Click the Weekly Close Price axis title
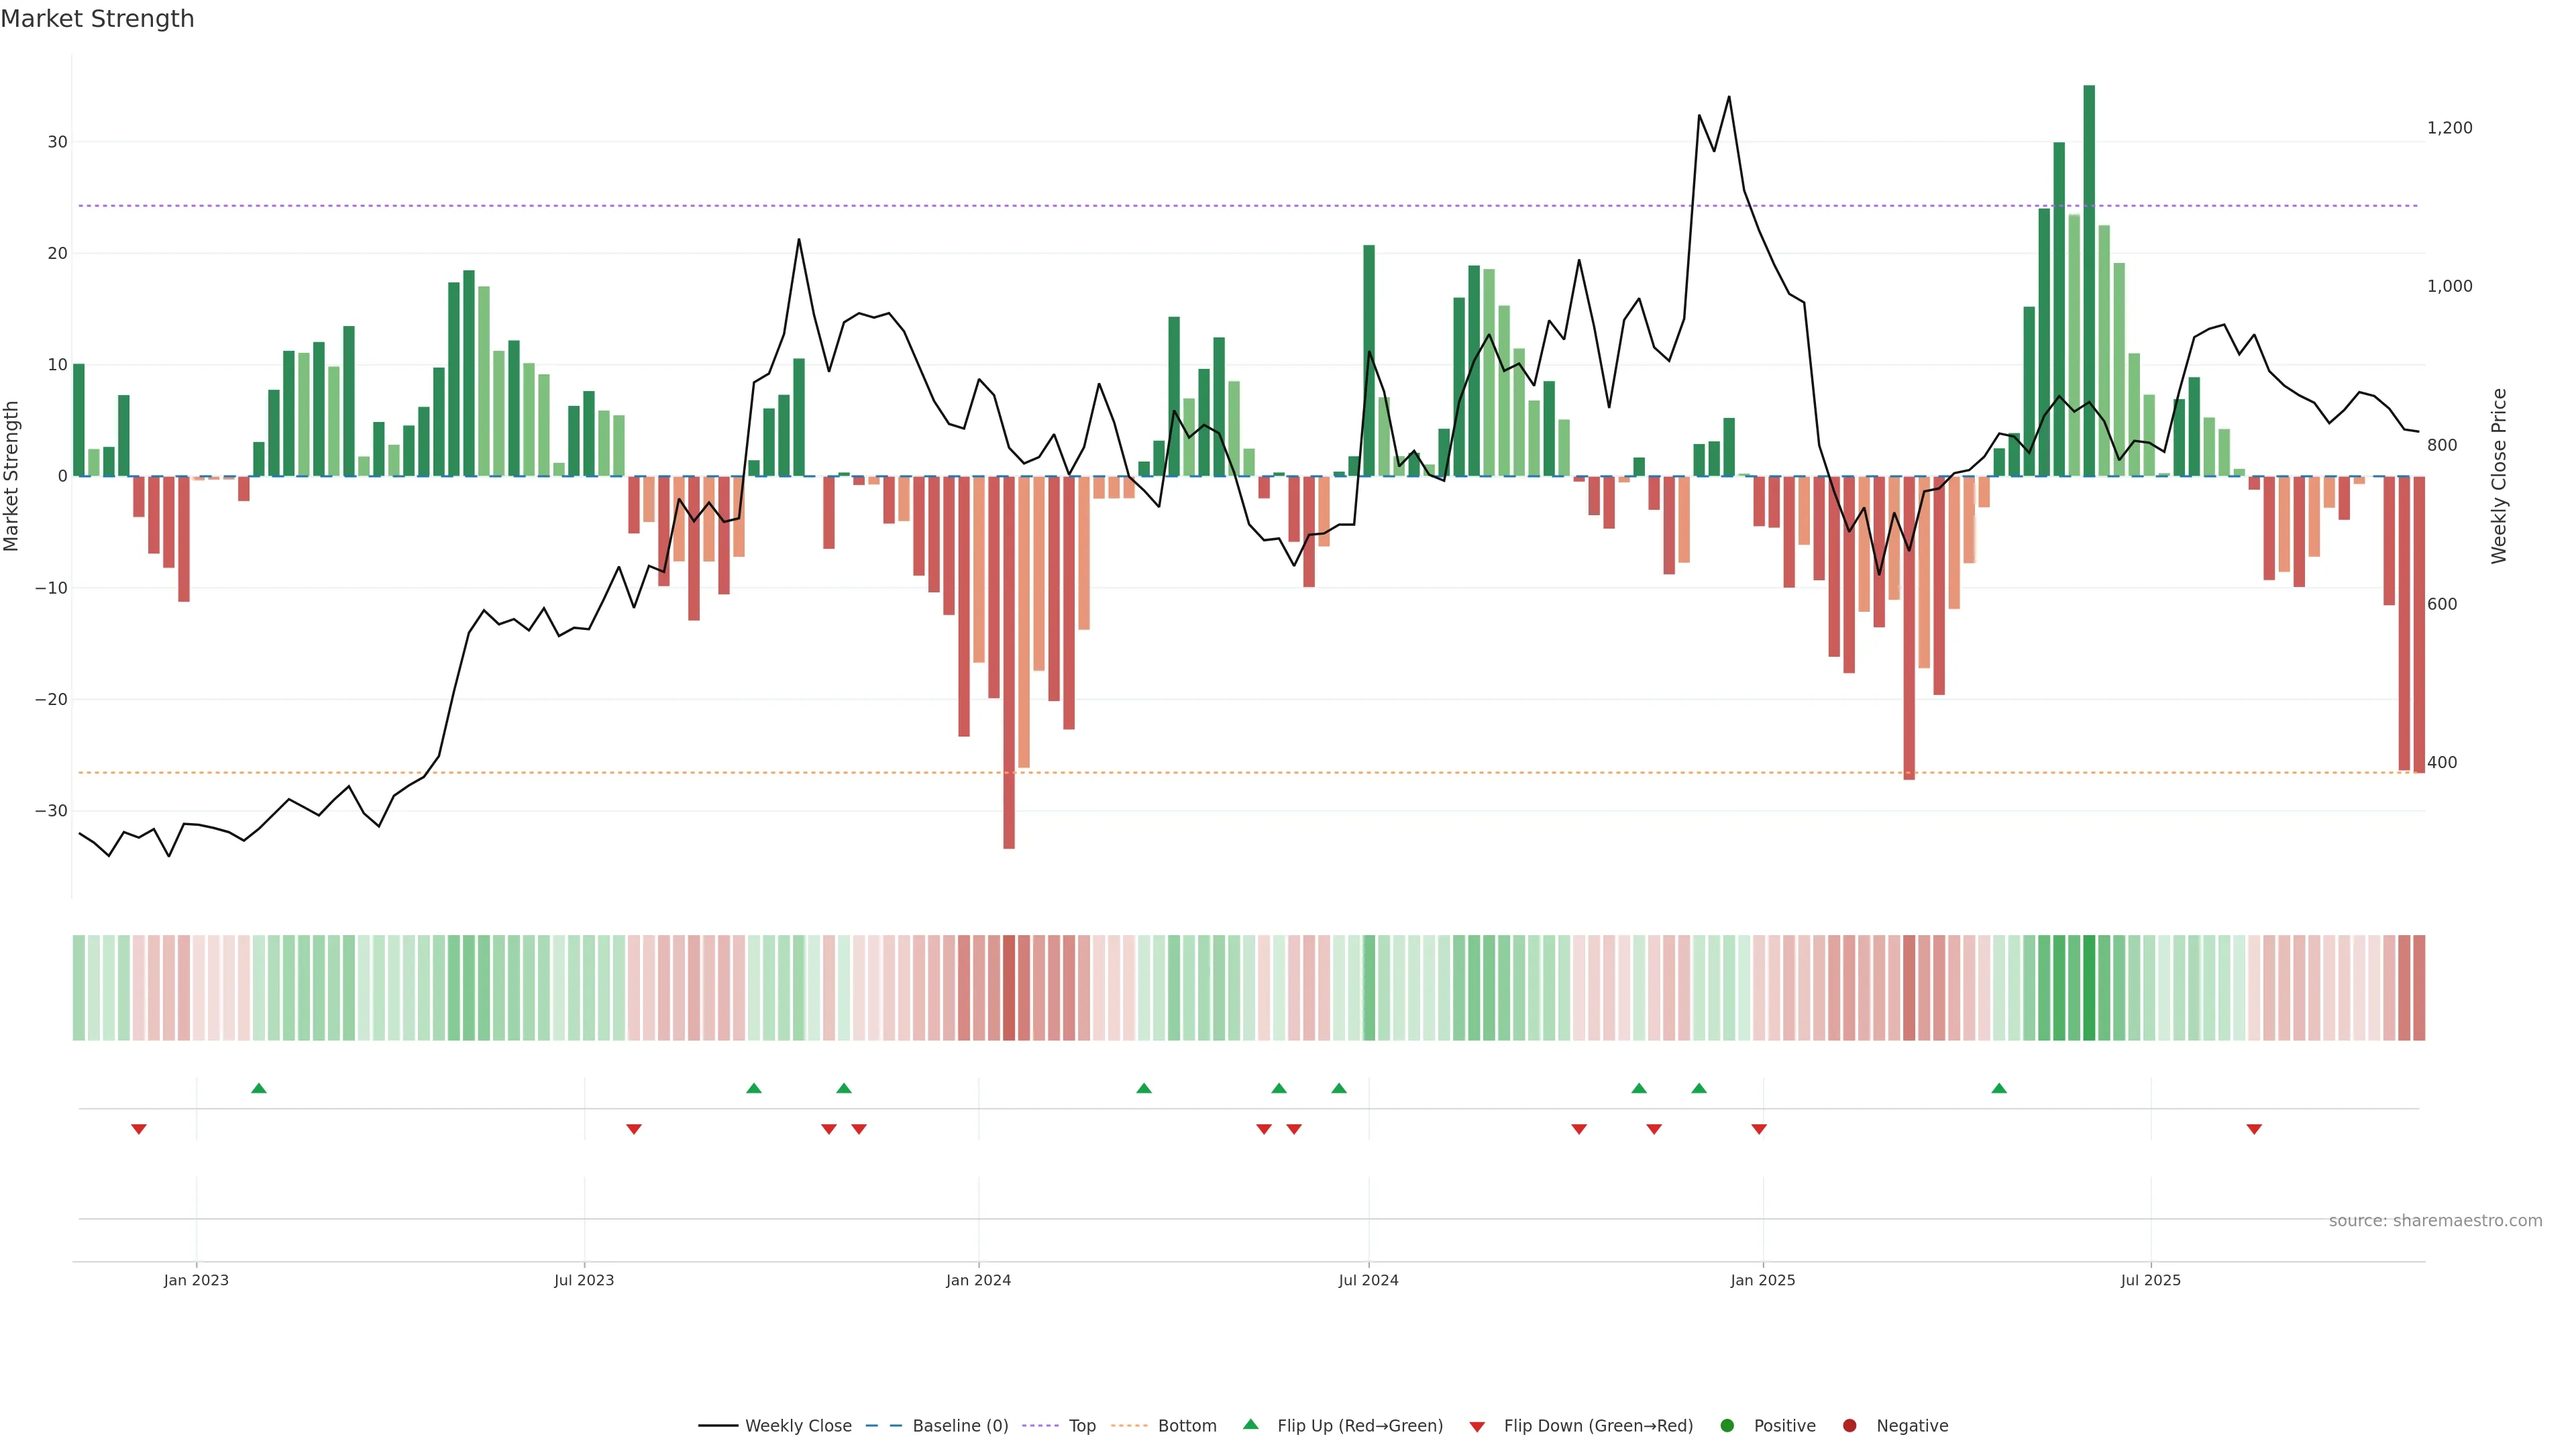Viewport: 2576px width, 1449px height. tap(2499, 476)
